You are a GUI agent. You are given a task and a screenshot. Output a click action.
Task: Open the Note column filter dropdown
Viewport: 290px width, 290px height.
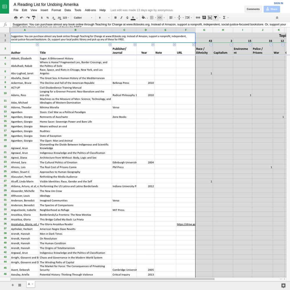point(174,45)
